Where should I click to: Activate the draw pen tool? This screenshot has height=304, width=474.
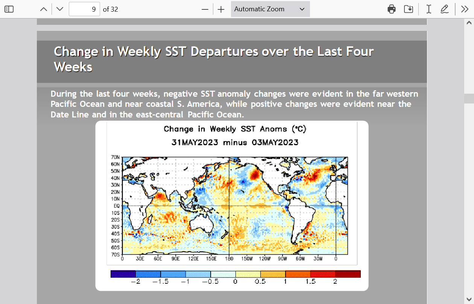click(445, 9)
